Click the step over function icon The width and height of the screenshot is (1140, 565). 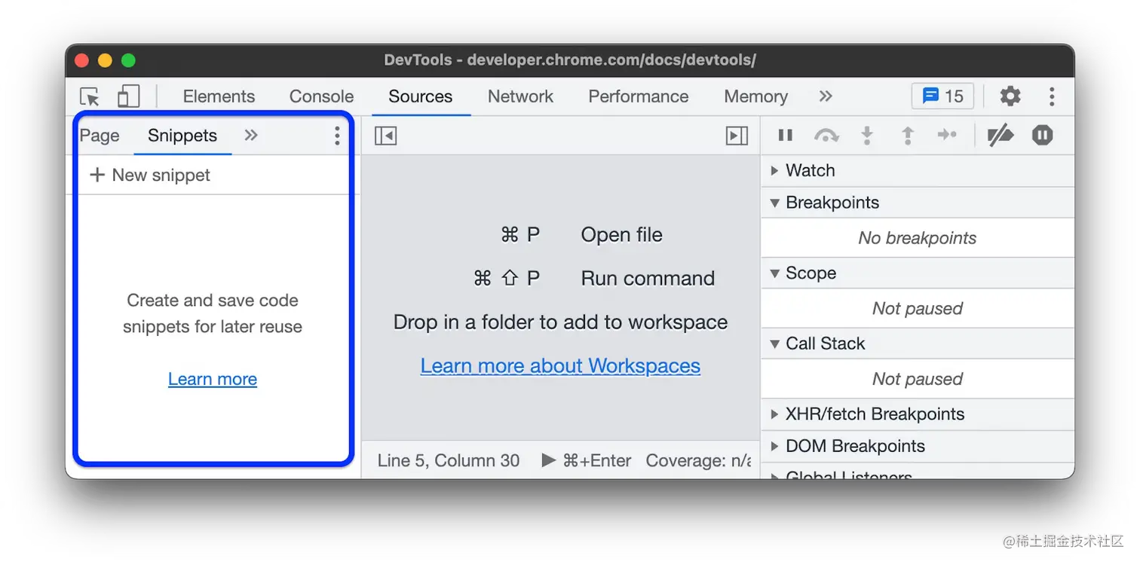click(826, 136)
